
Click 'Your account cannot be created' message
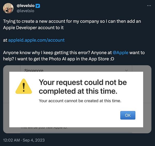(x=80, y=101)
